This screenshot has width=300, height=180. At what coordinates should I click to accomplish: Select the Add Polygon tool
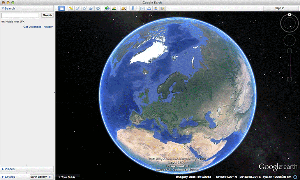[78, 8]
